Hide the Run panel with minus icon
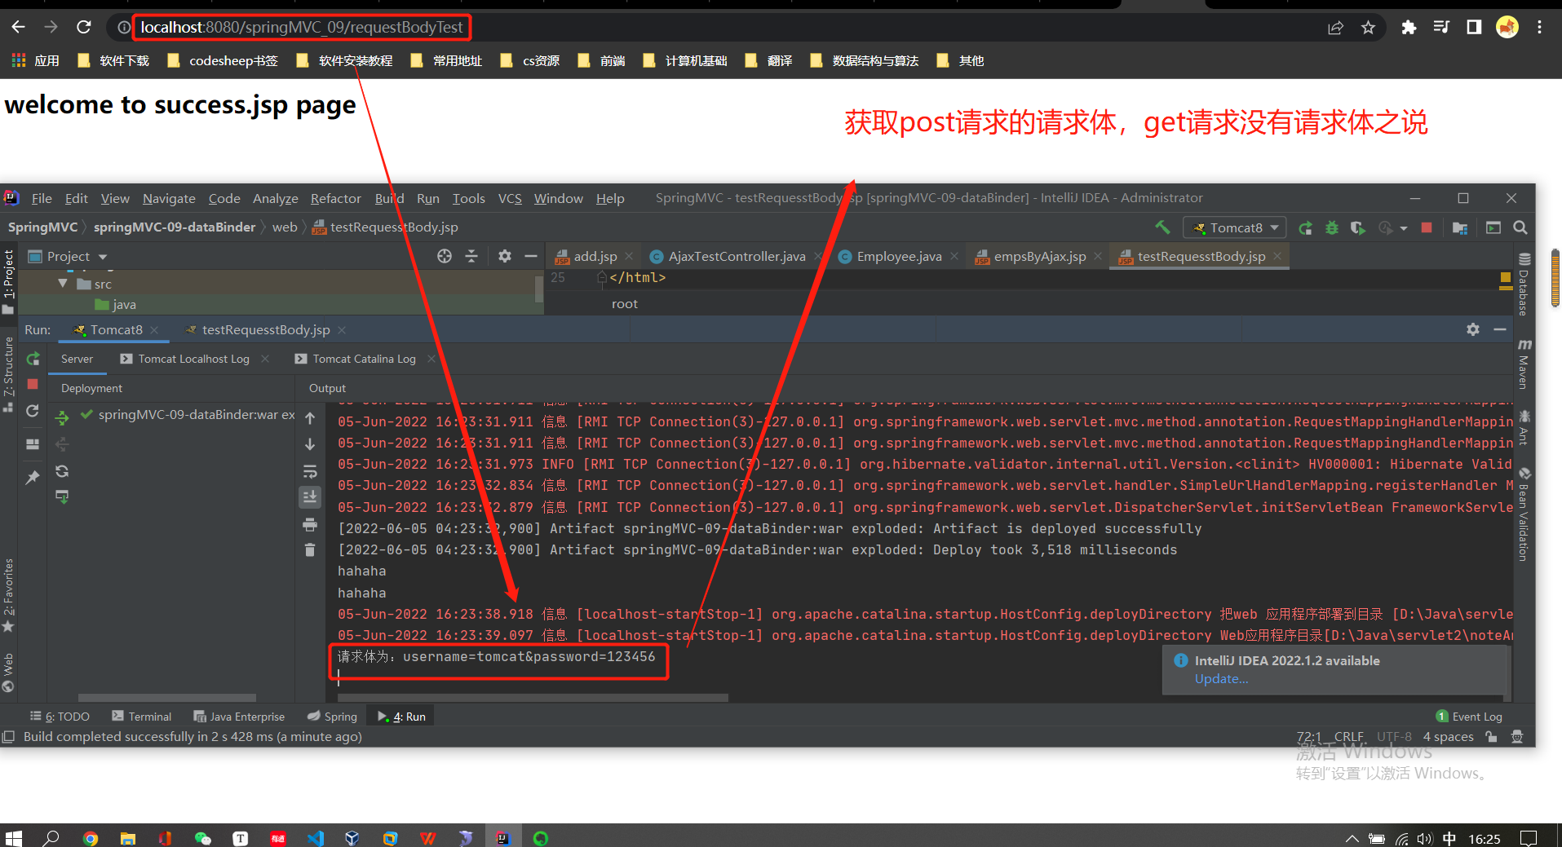 pos(1499,329)
